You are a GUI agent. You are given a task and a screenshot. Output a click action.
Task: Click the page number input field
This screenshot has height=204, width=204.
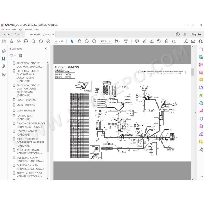click(56, 41)
